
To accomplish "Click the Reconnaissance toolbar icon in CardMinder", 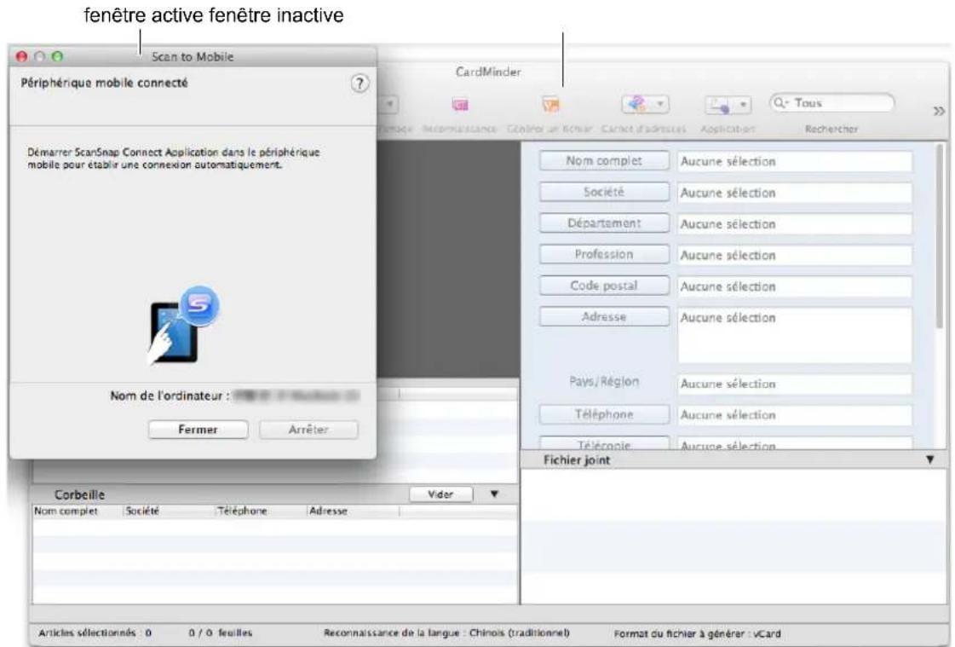I will [x=460, y=105].
